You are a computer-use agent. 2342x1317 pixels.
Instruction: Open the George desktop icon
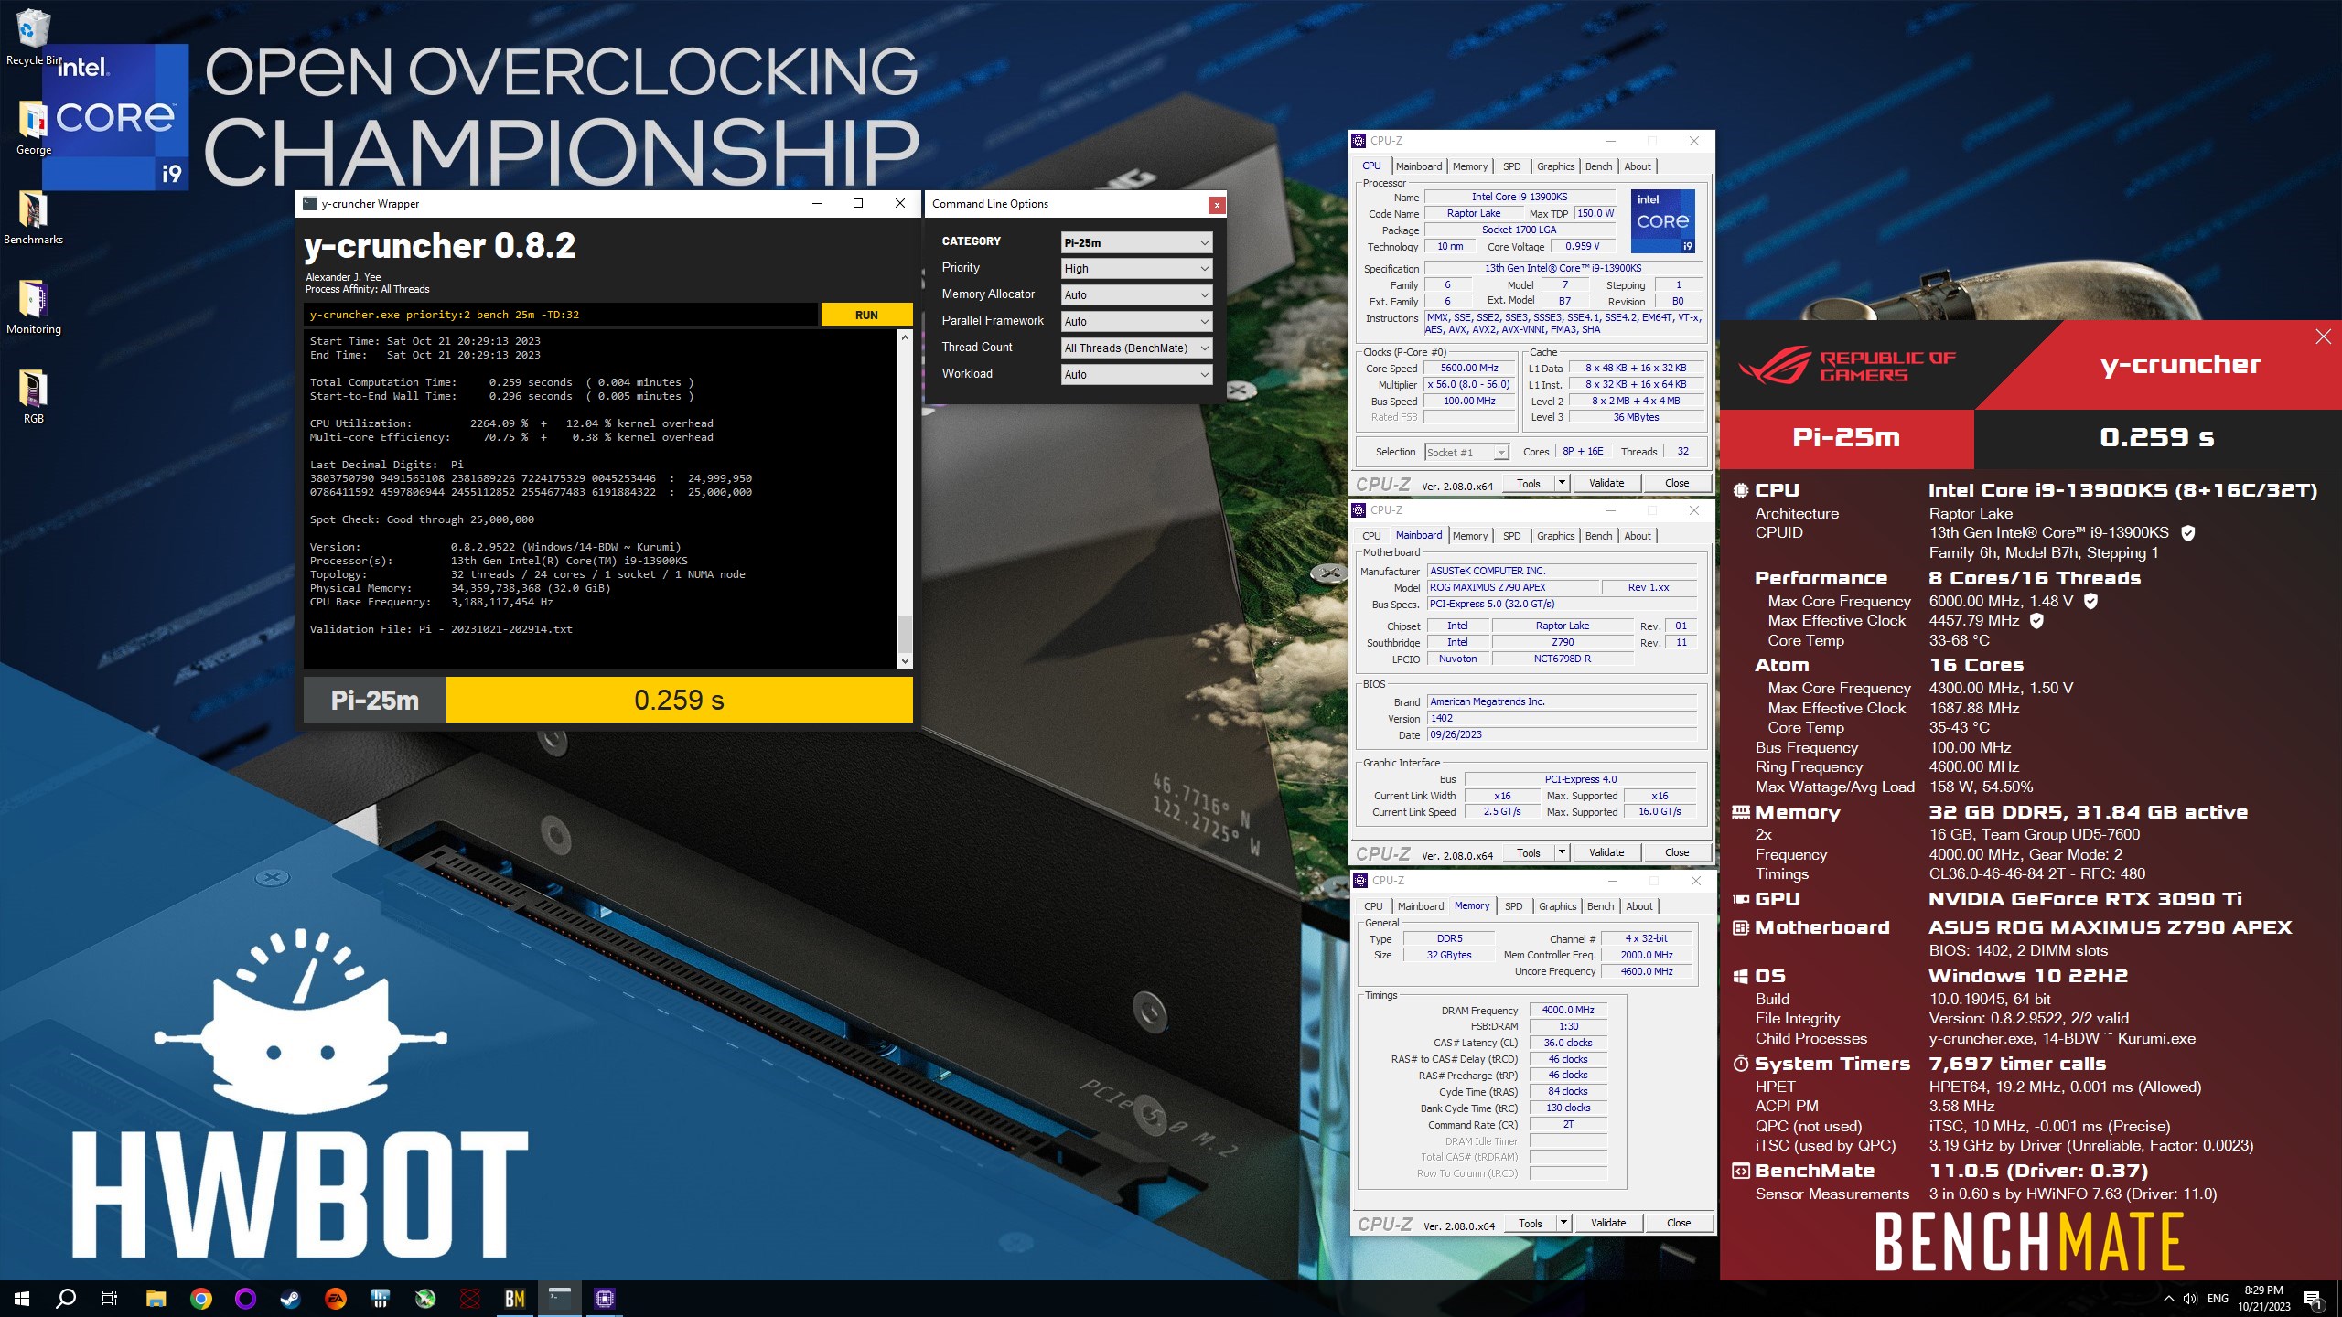34,128
